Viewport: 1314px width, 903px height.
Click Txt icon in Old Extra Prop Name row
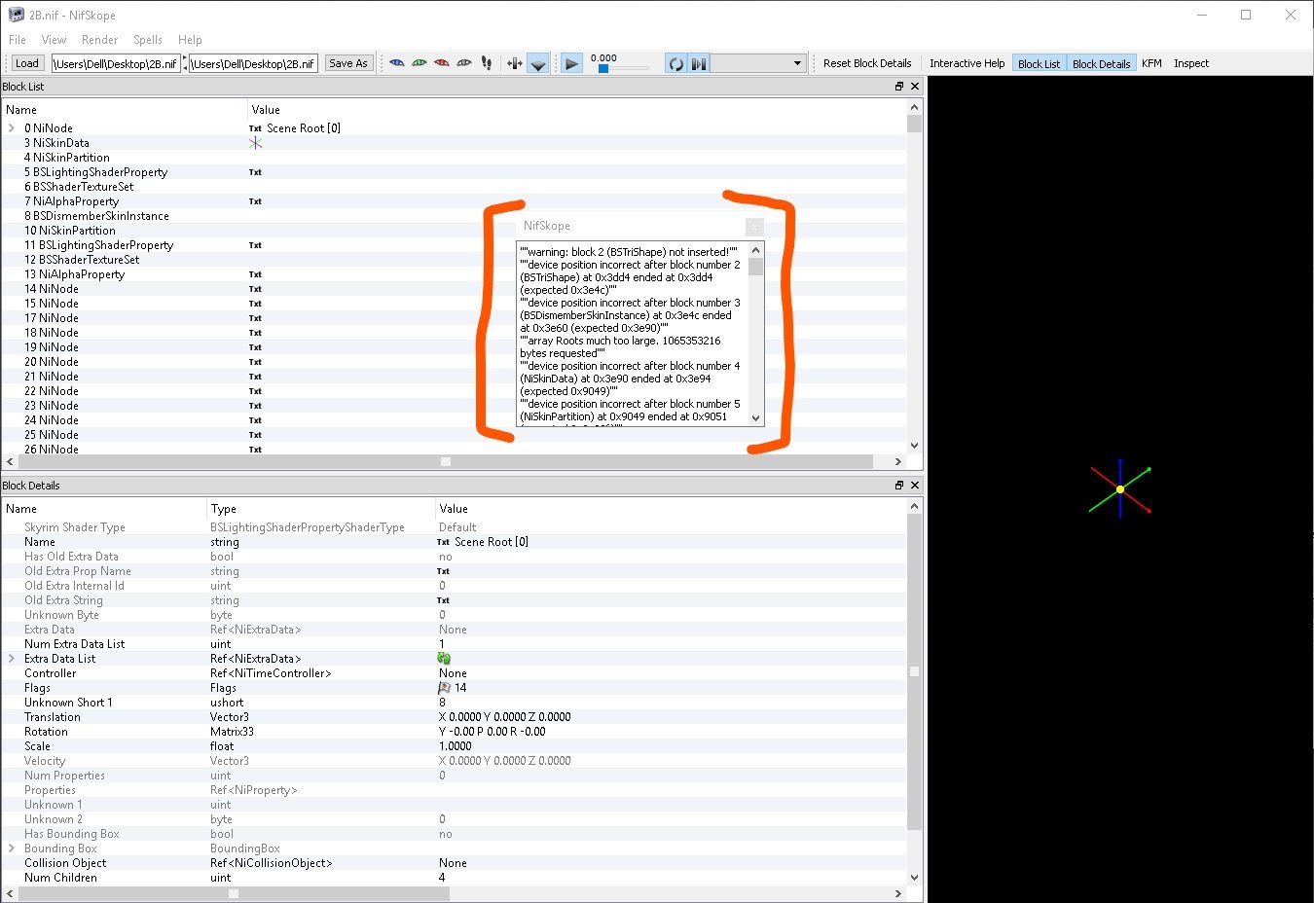point(443,571)
